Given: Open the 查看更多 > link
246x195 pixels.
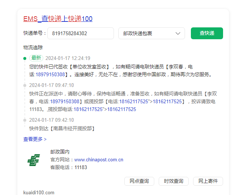Looking at the screenshot, I should click(x=35, y=139).
